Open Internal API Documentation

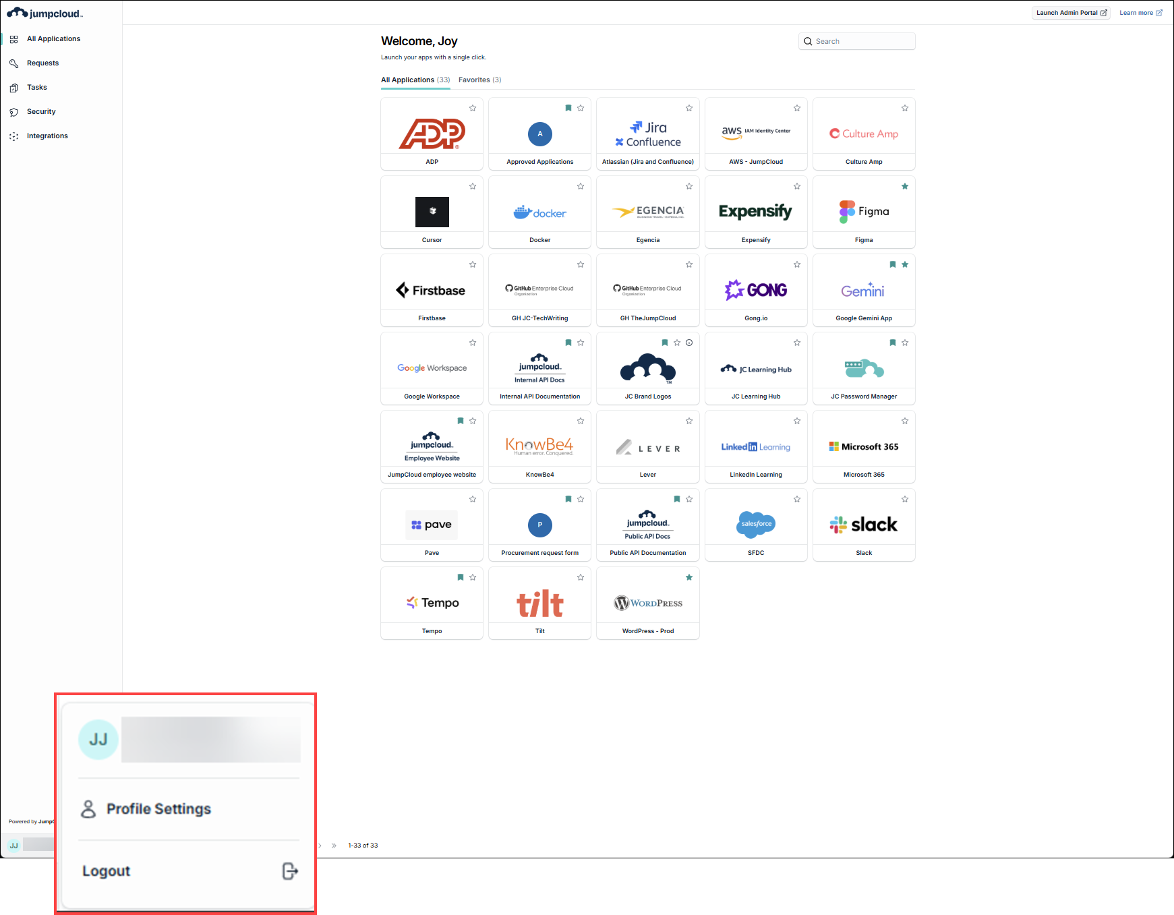point(540,369)
